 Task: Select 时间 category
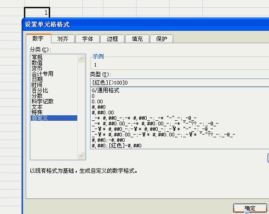(54, 85)
